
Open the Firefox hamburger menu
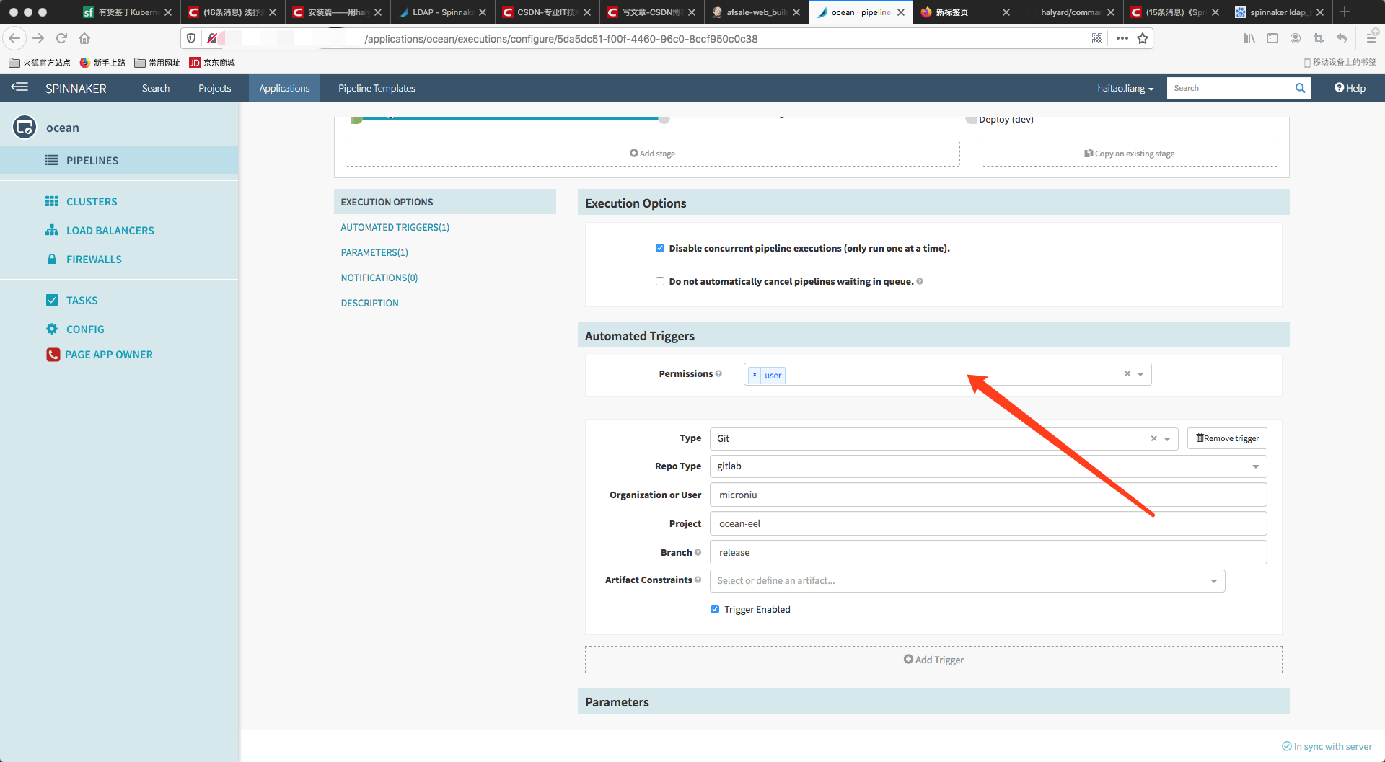1371,38
